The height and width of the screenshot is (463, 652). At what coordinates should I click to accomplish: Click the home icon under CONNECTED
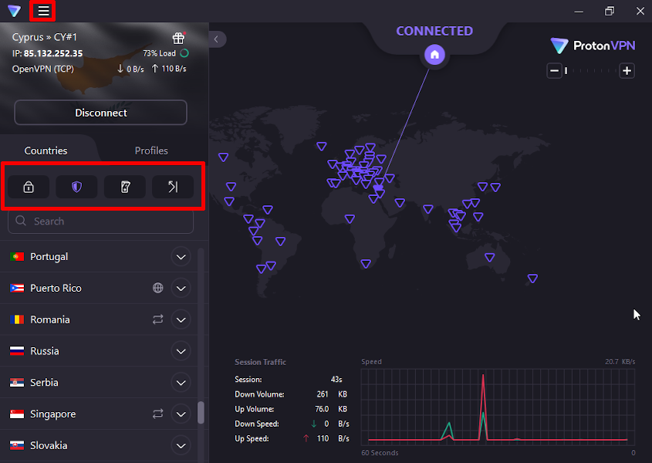point(434,54)
